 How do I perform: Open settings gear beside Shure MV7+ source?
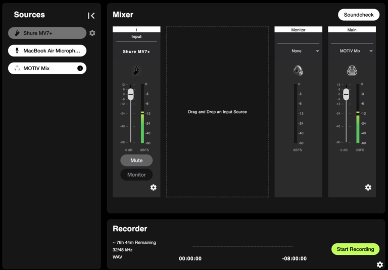click(92, 33)
